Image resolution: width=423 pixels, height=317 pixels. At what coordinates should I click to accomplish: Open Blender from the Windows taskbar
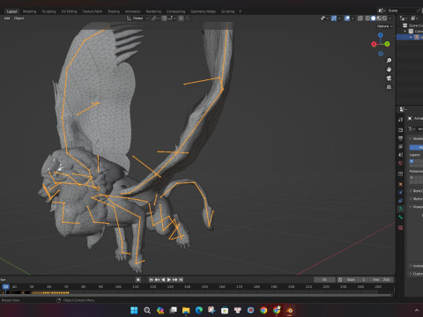pyautogui.click(x=289, y=310)
